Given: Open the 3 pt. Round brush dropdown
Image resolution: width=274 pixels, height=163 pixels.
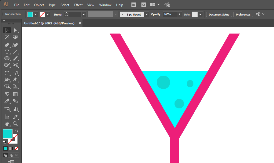Looking at the screenshot, I should coord(146,14).
